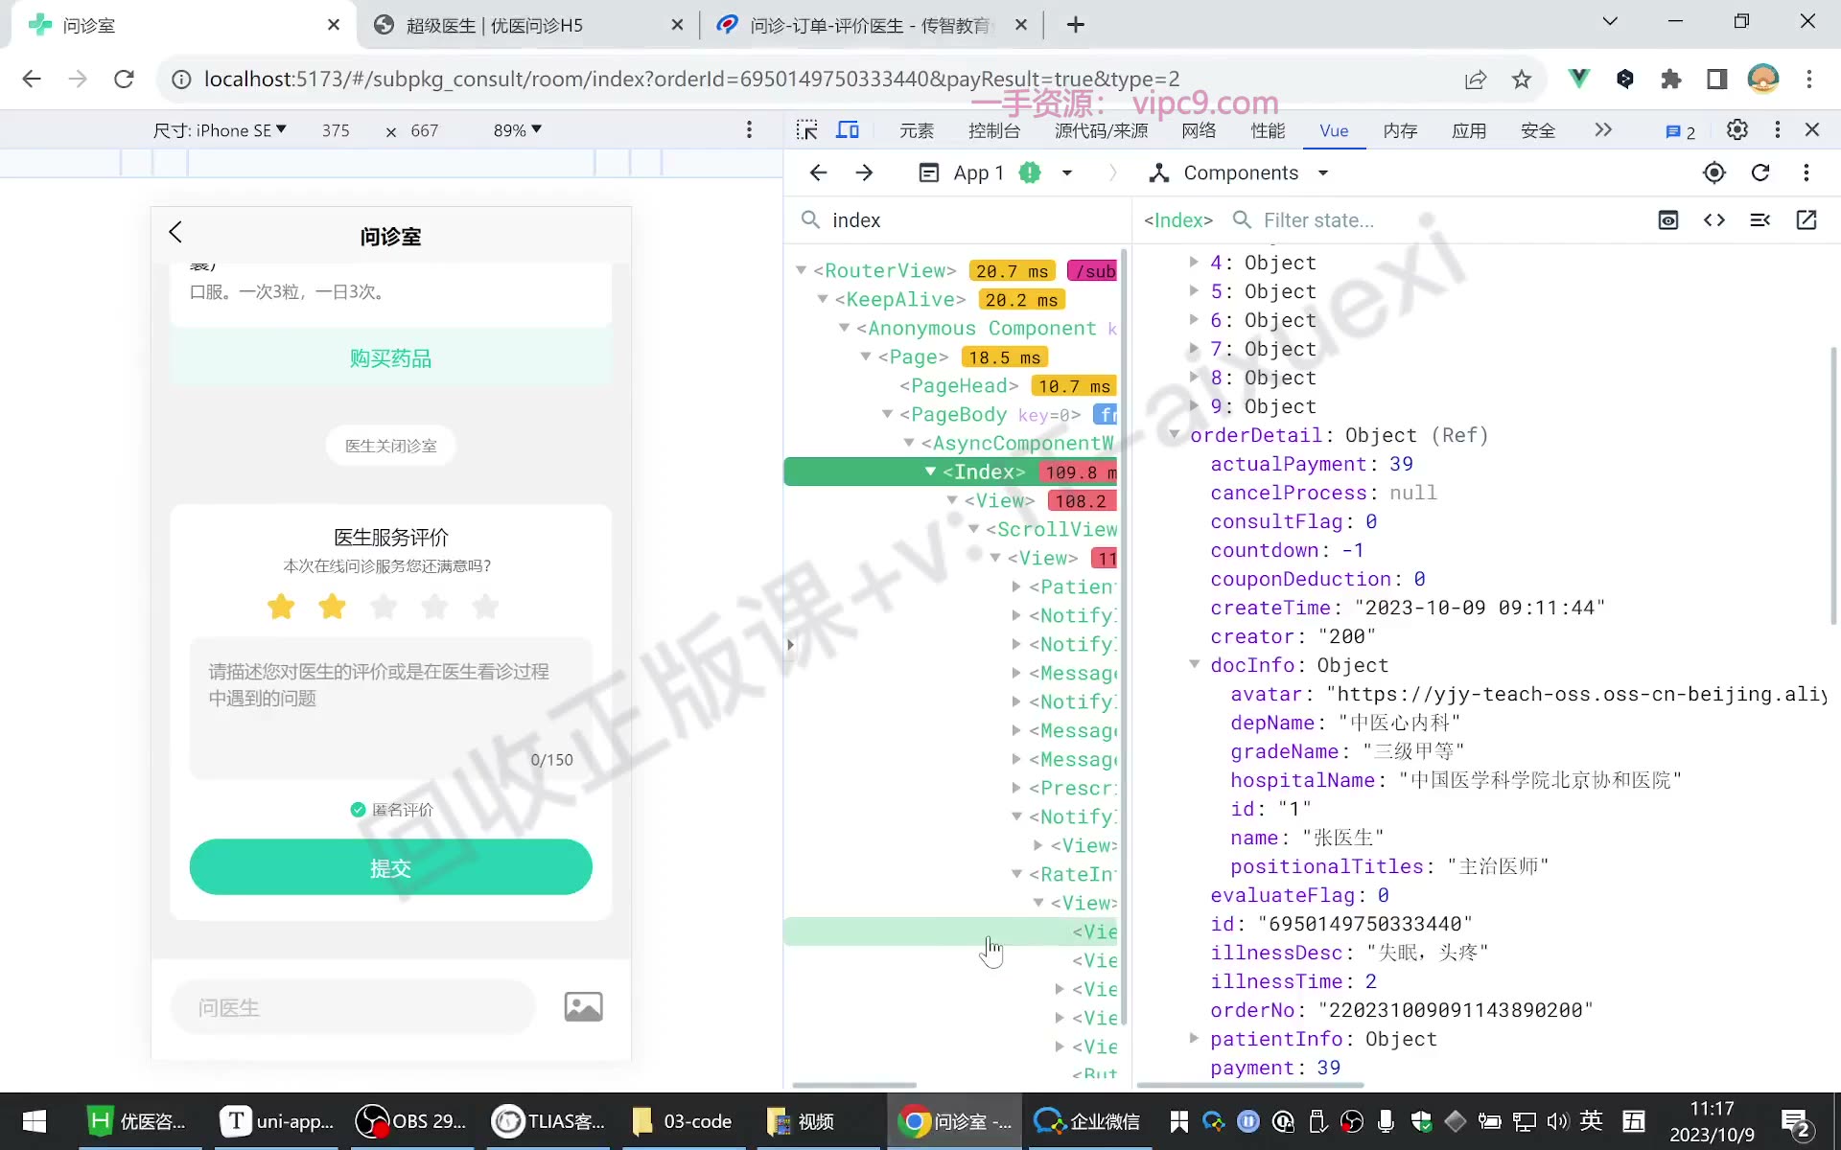Viewport: 1841px width, 1150px height.
Task: Click the 购买药品 link
Action: (x=391, y=358)
